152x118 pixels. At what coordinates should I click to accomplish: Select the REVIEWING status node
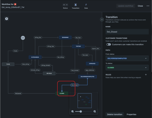pyautogui.click(x=65, y=37)
